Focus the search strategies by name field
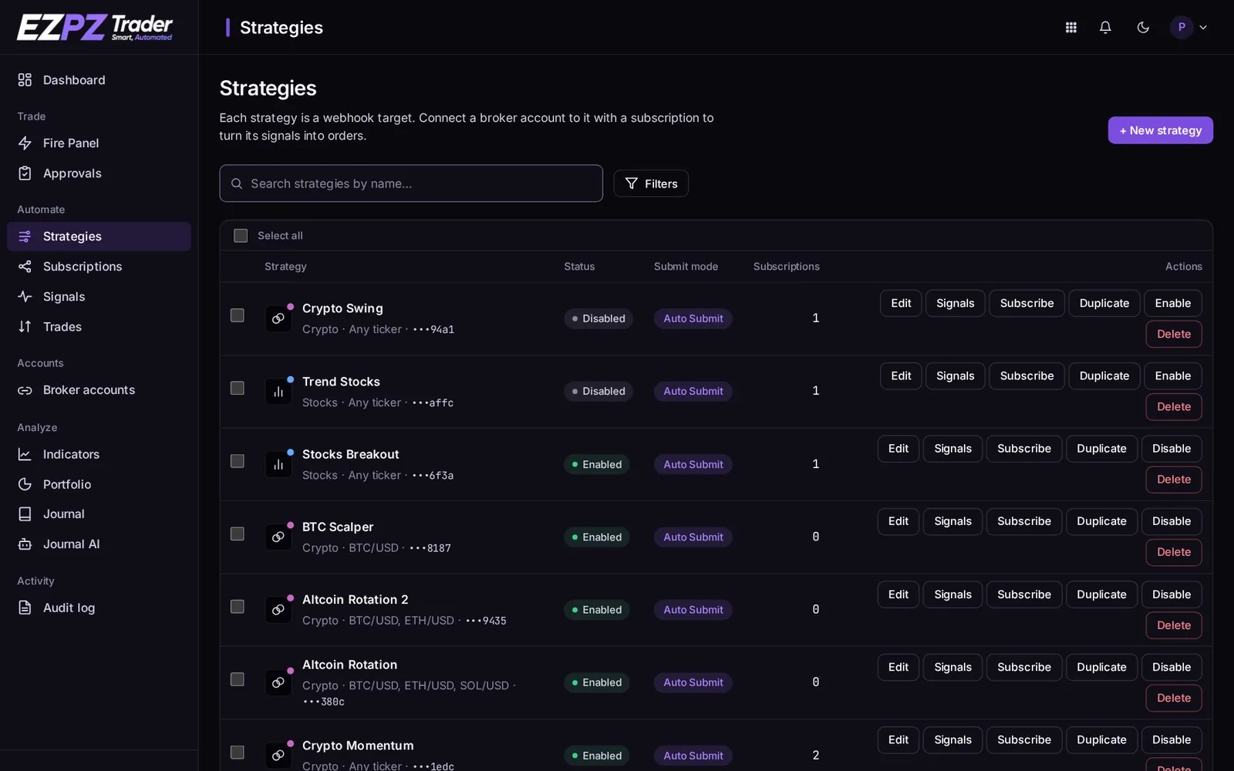The width and height of the screenshot is (1234, 771). (x=411, y=183)
